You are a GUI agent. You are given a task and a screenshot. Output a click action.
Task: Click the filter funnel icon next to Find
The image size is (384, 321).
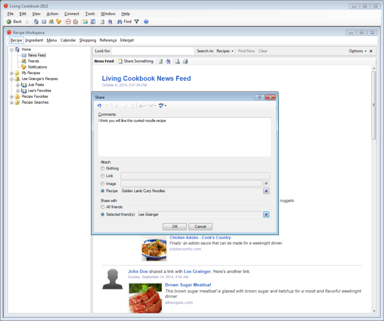[137, 21]
